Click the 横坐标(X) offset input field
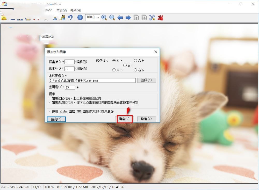The height and width of the screenshot is (190, 259). [x=69, y=62]
